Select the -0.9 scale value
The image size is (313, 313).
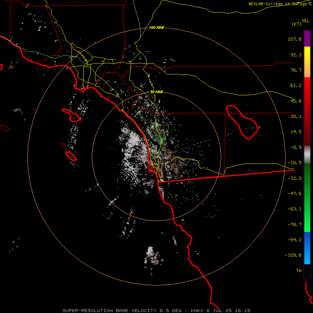(296, 147)
